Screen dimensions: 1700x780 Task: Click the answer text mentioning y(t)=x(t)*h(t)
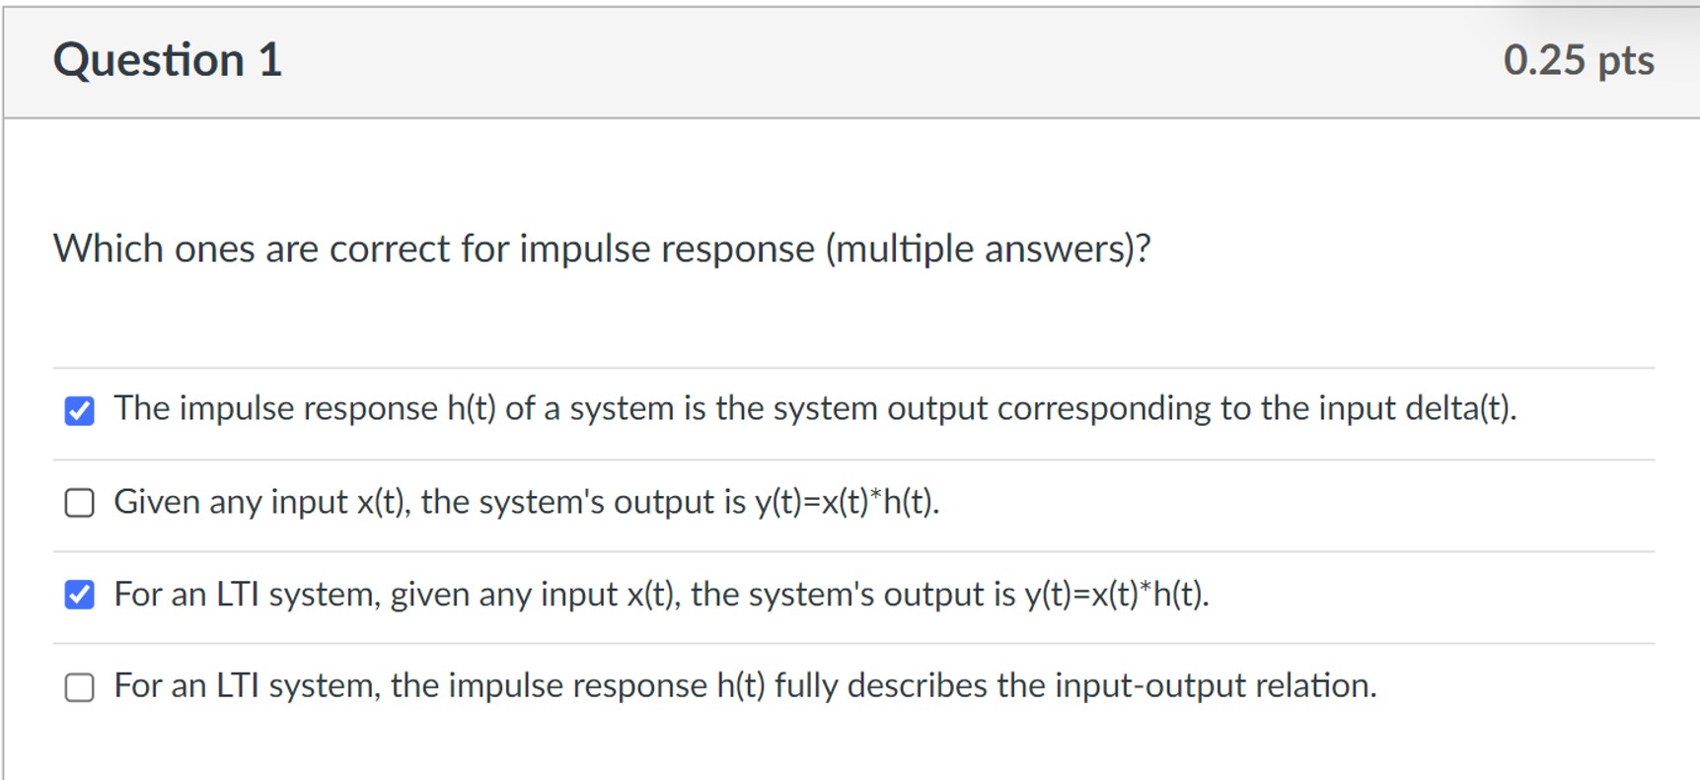click(x=528, y=502)
